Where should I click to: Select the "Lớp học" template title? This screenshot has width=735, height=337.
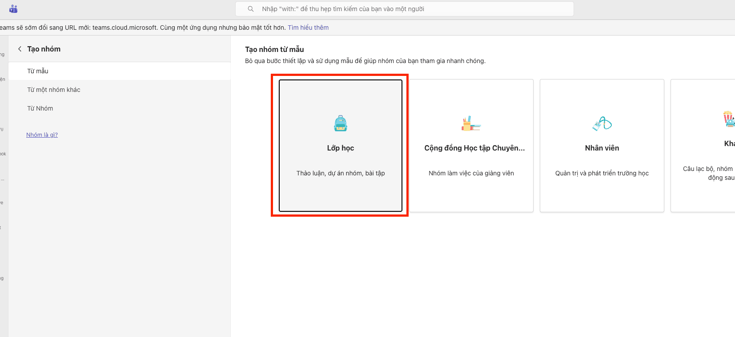[x=341, y=148]
